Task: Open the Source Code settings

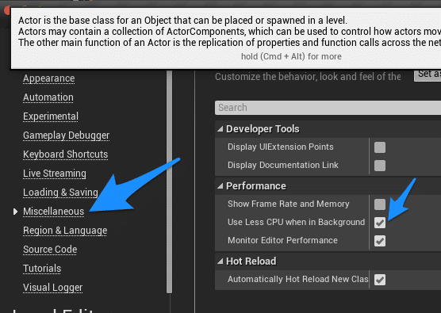Action: click(50, 250)
